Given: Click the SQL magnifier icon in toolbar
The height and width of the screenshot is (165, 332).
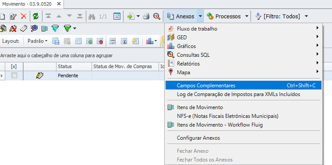Looking at the screenshot, I should pos(157,16).
